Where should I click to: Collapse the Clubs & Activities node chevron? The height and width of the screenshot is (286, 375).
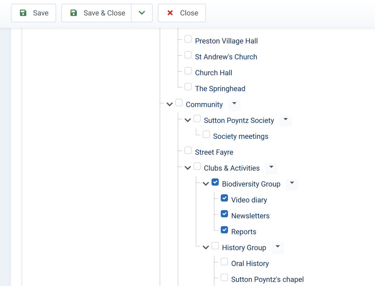tap(188, 168)
